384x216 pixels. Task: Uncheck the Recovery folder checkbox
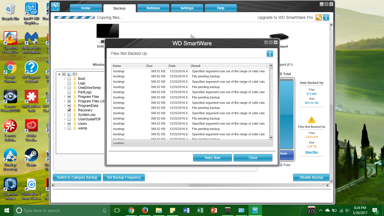tap(69, 110)
